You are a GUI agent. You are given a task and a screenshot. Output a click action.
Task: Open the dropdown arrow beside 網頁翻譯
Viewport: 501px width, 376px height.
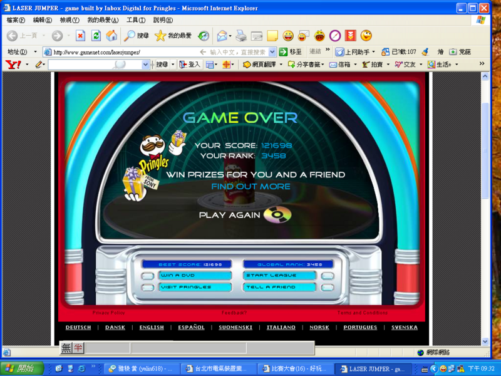pyautogui.click(x=281, y=65)
